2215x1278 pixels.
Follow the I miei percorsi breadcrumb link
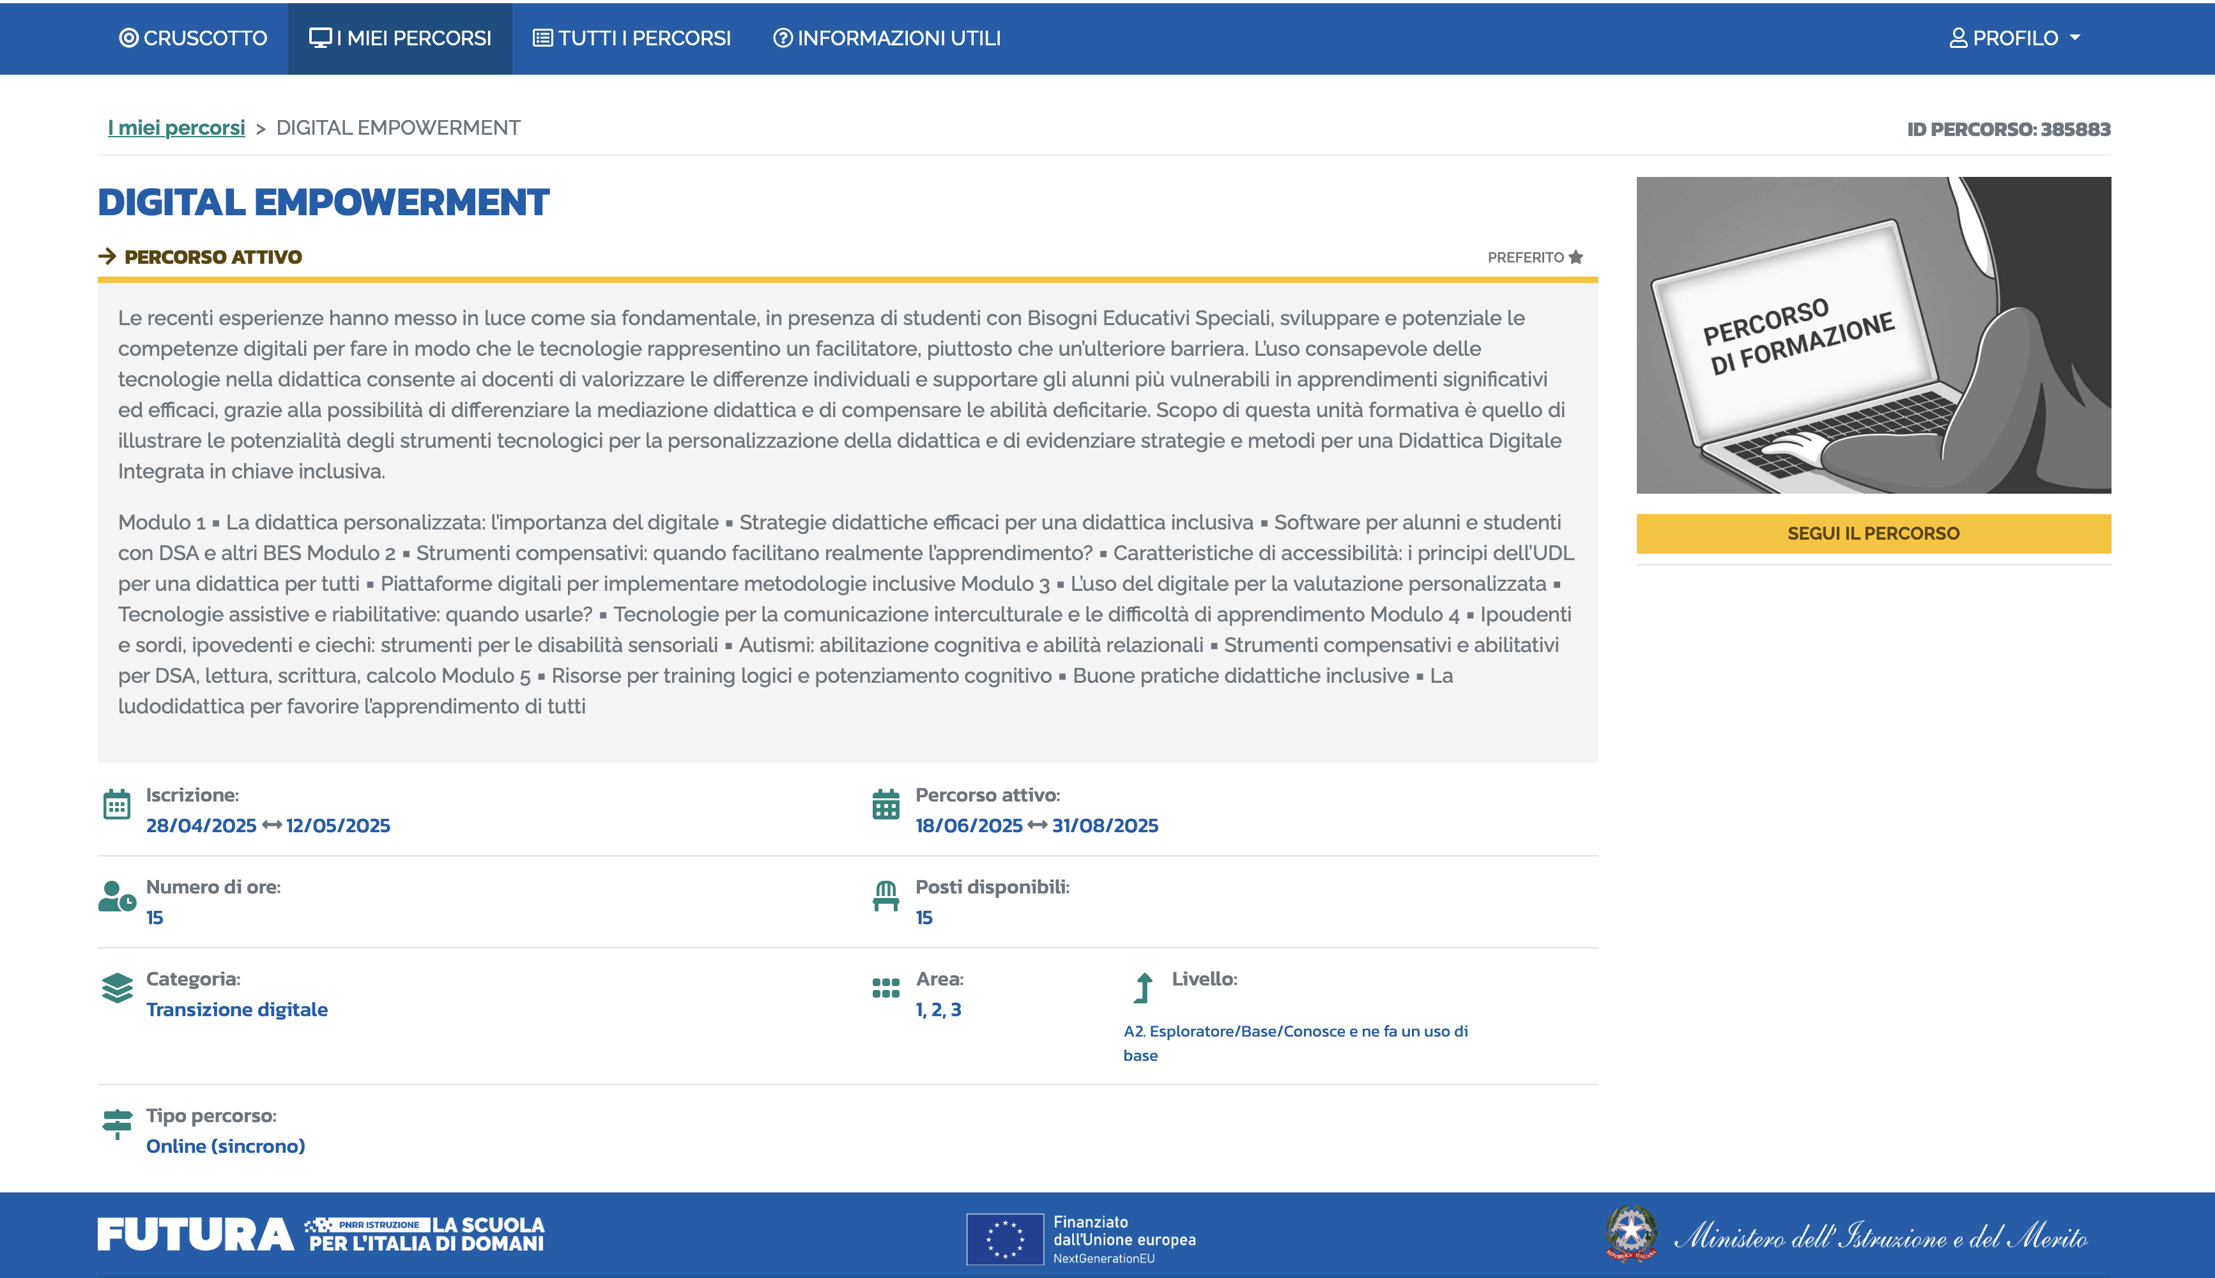[x=176, y=128]
